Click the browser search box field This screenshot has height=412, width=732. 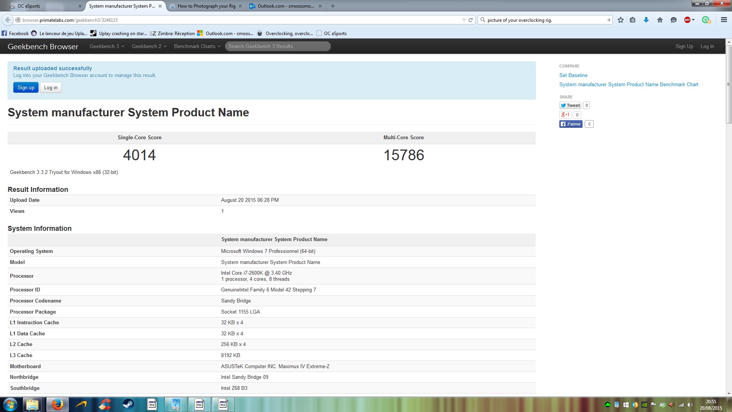[545, 20]
